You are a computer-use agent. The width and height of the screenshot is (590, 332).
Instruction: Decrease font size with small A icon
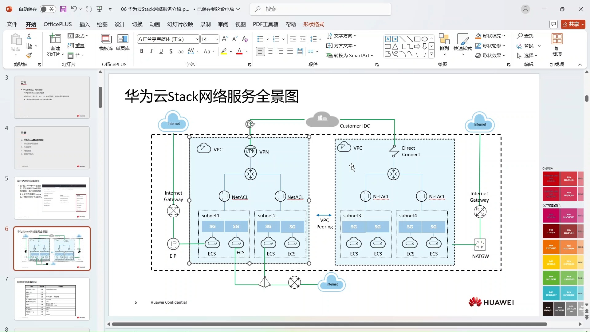(234, 39)
